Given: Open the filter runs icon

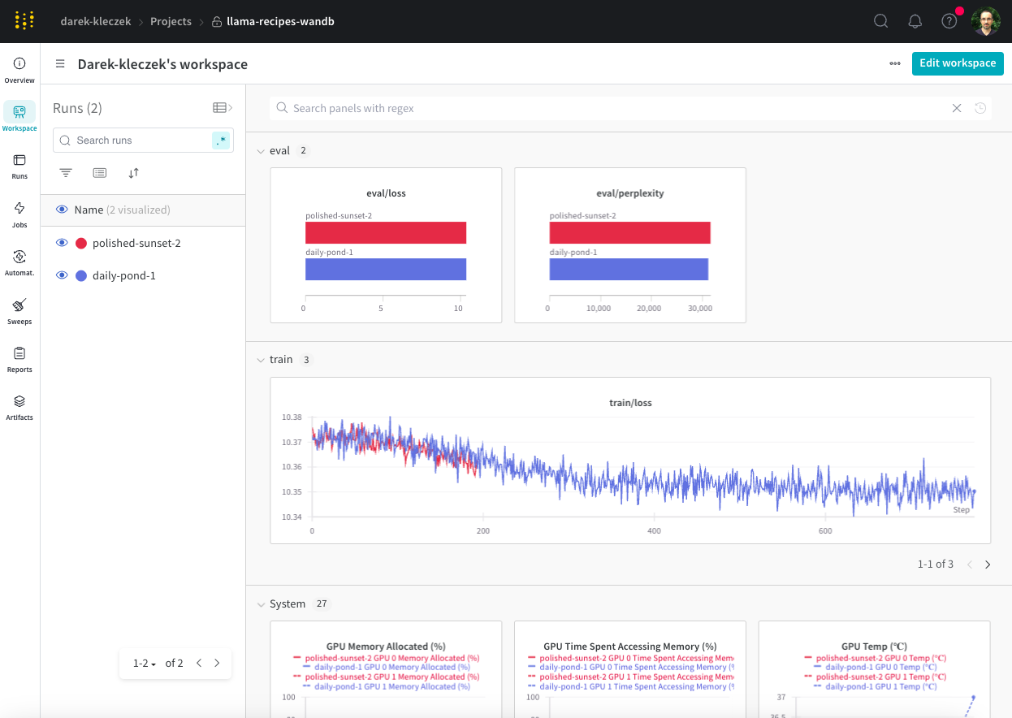Looking at the screenshot, I should tap(65, 172).
